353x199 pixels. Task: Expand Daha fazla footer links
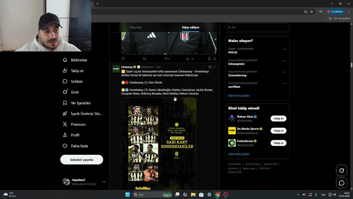point(265,168)
